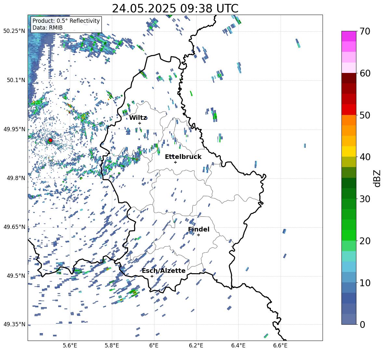Click the Ettelbruck station cross marker
This screenshot has height=352, width=385.
click(x=175, y=162)
